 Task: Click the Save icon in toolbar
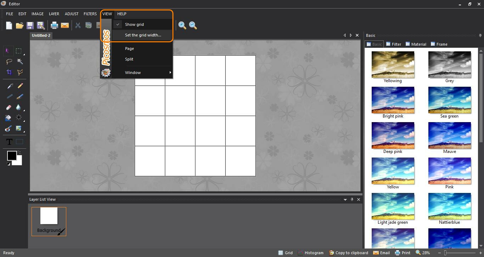(x=30, y=25)
